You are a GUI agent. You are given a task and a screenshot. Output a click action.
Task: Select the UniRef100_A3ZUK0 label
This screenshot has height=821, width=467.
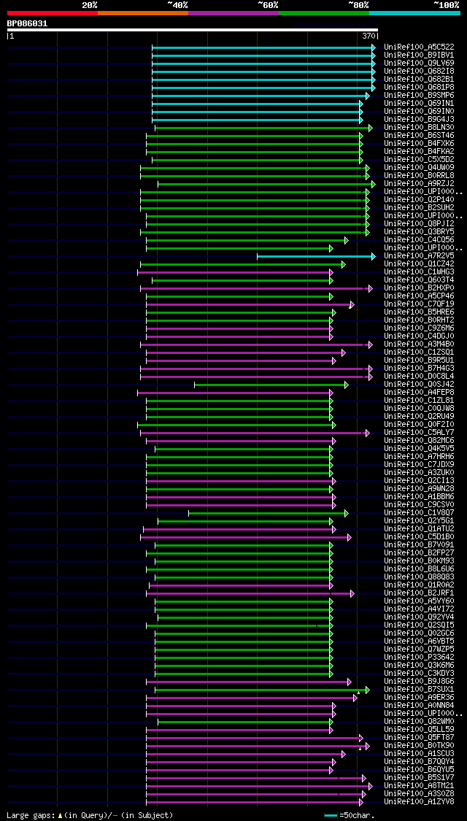click(419, 472)
